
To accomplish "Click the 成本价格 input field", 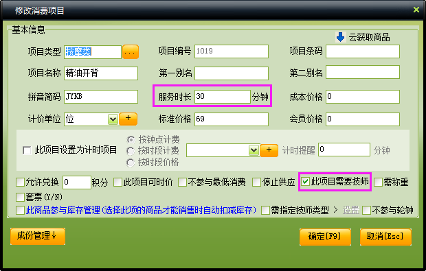I will (x=362, y=97).
